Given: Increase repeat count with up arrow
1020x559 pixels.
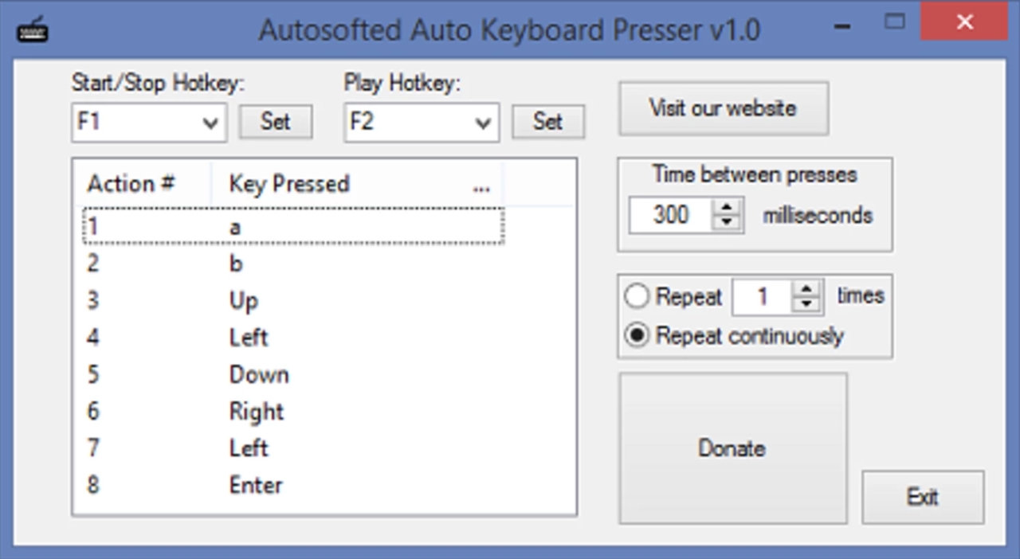Looking at the screenshot, I should pyautogui.click(x=807, y=288).
